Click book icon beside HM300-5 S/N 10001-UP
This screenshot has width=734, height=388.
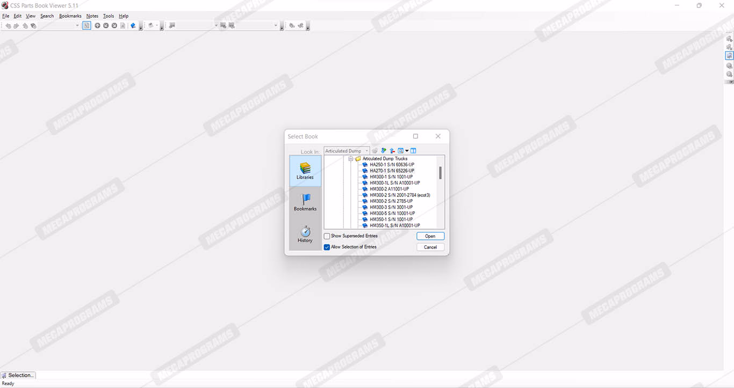365,214
